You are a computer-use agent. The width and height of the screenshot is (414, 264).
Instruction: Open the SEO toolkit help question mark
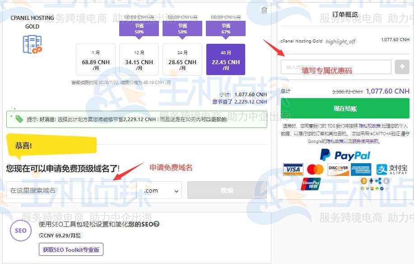click(x=156, y=224)
